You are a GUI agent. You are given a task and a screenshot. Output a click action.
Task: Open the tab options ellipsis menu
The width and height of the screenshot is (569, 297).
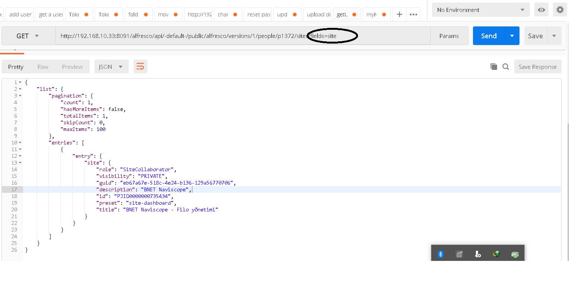pos(413,15)
